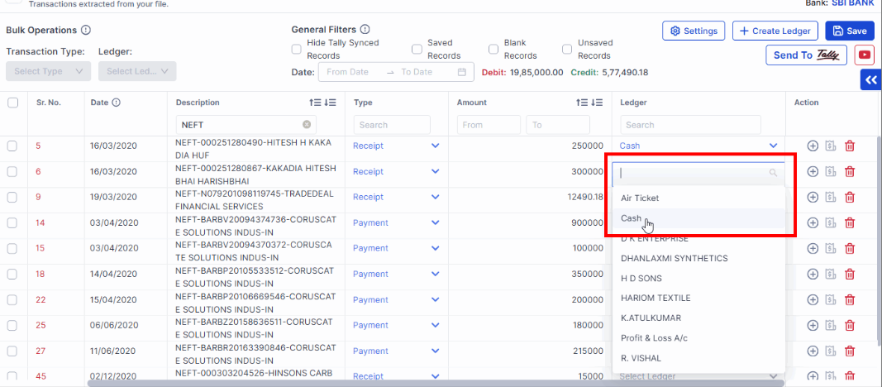Choose HARIOM TEXTILE from the ledger list

tap(656, 298)
